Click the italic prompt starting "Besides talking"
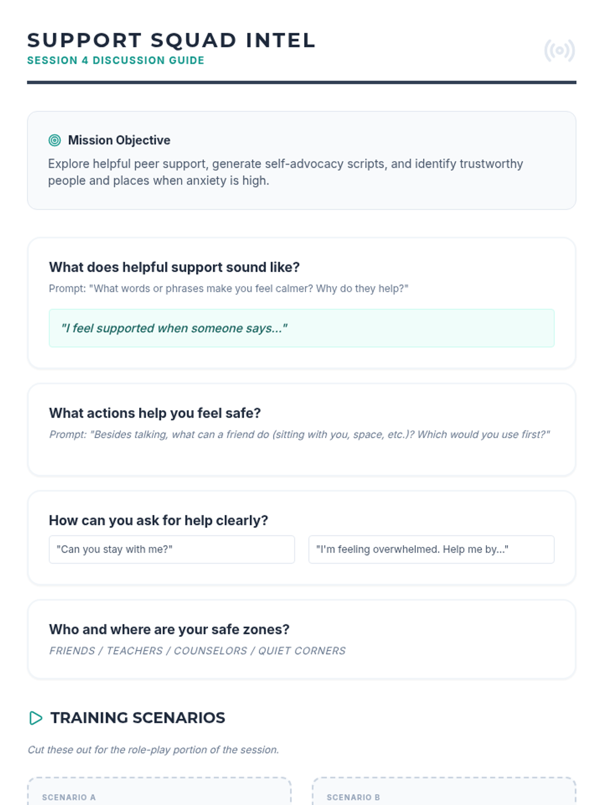 [299, 435]
